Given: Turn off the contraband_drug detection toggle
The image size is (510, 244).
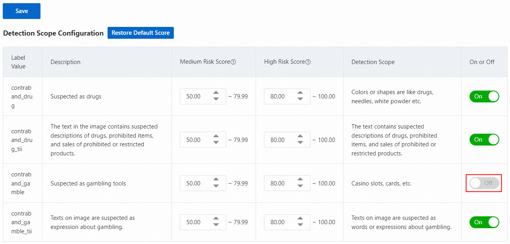Looking at the screenshot, I should coord(484,96).
